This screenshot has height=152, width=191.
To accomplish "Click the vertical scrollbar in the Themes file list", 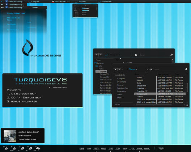I will 187,87.
